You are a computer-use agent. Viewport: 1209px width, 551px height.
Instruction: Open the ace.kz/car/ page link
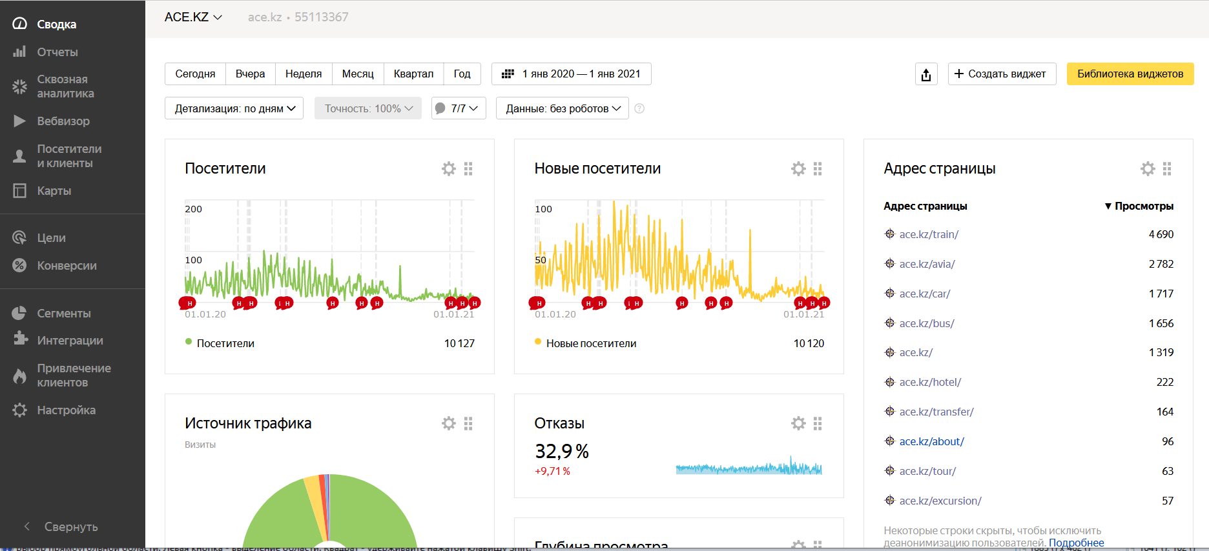pos(925,294)
